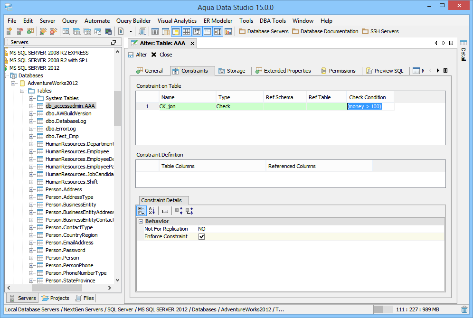Open the ER Modeler menu
The height and width of the screenshot is (318, 473).
pyautogui.click(x=218, y=21)
